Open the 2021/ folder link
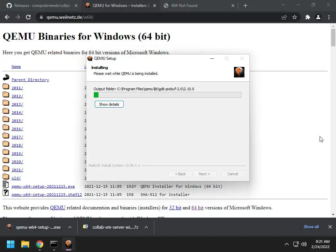 tap(17, 170)
